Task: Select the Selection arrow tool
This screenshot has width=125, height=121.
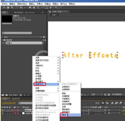Action: point(4,8)
